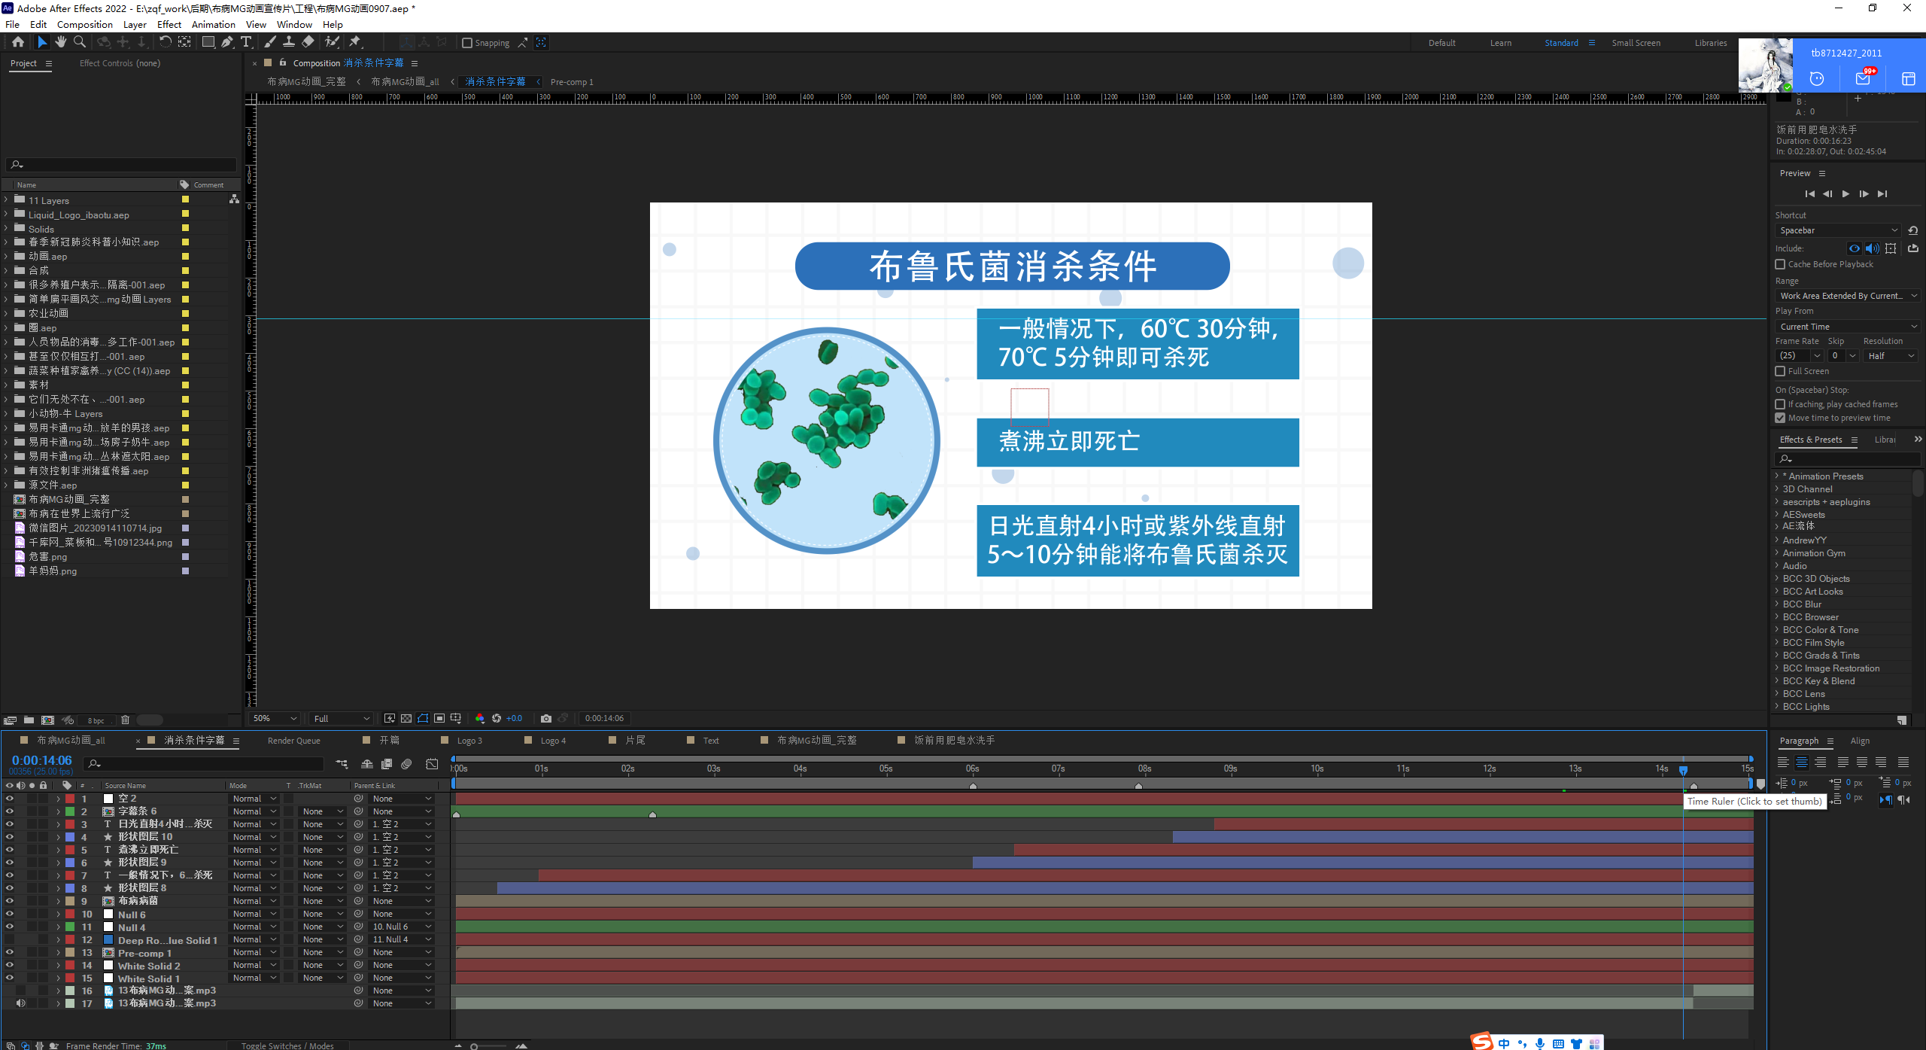The width and height of the screenshot is (1926, 1050).
Task: Mute audio of layer 17 mp3
Action: click(21, 1003)
